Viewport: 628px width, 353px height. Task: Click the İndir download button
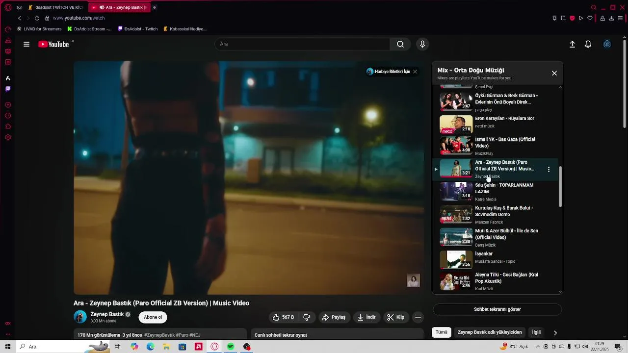click(x=366, y=317)
